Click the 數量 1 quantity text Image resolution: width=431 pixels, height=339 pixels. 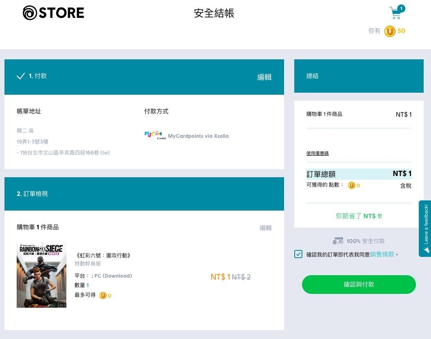click(82, 285)
